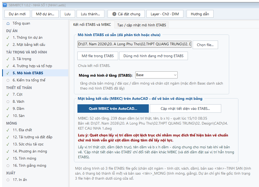Click the Lưu save button

[x=68, y=14]
